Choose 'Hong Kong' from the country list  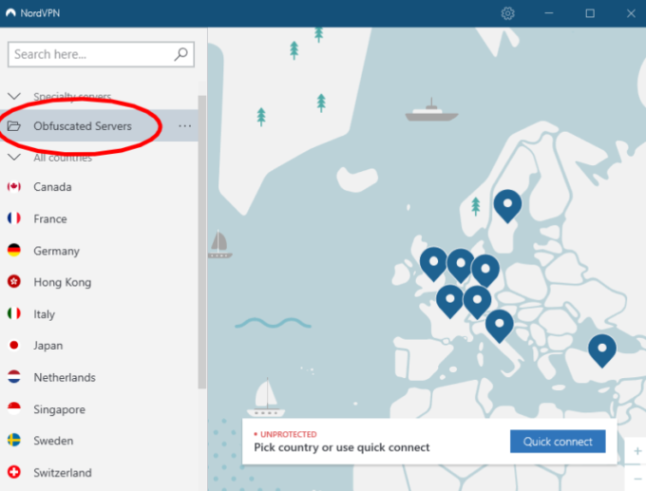click(x=62, y=282)
